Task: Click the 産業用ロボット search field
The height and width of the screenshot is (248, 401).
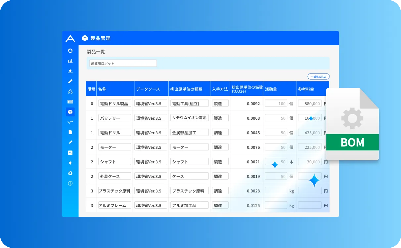Action: (123, 63)
